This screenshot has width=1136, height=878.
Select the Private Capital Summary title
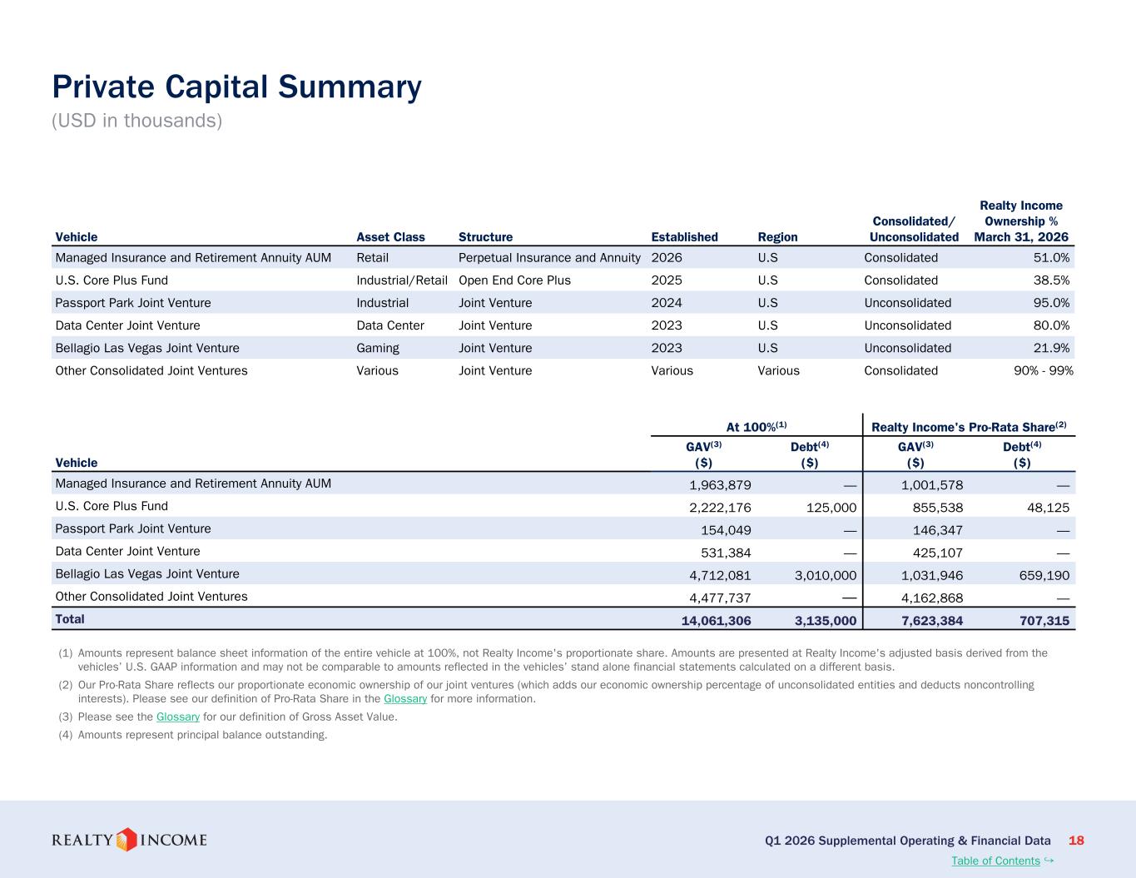[236, 87]
